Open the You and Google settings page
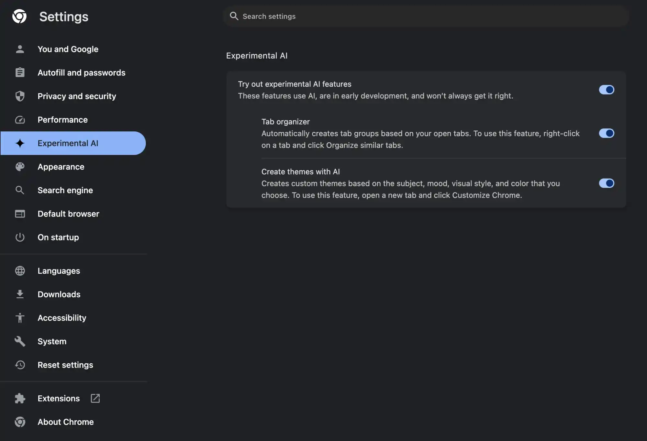The width and height of the screenshot is (647, 441). pyautogui.click(x=73, y=49)
